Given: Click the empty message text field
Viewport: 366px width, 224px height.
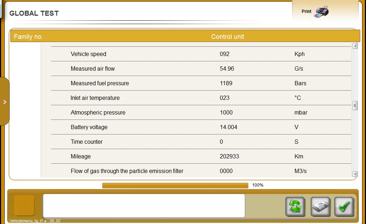Looking at the screenshot, I should (x=144, y=205).
